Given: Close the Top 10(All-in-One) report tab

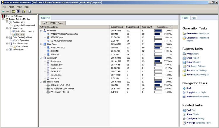Looking at the screenshot, I should click(x=44, y=23).
